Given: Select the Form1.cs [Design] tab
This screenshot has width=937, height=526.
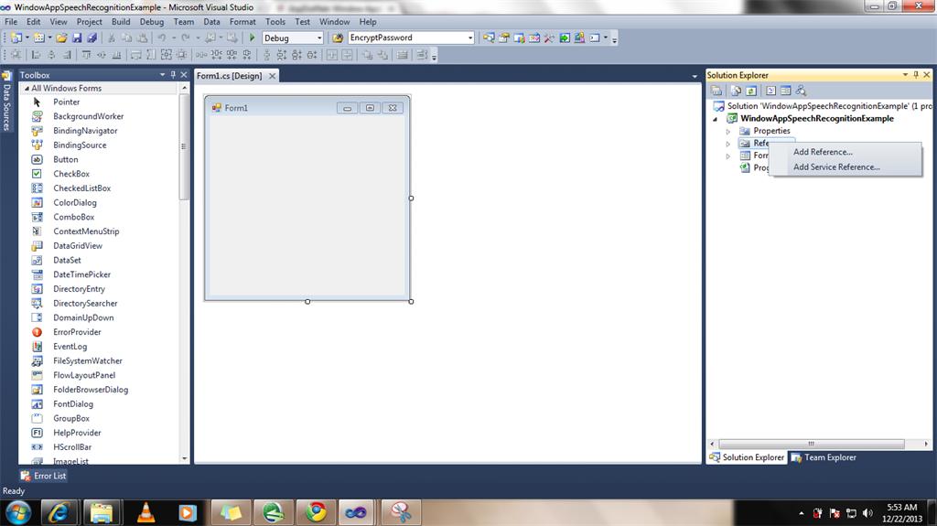Looking at the screenshot, I should (230, 76).
